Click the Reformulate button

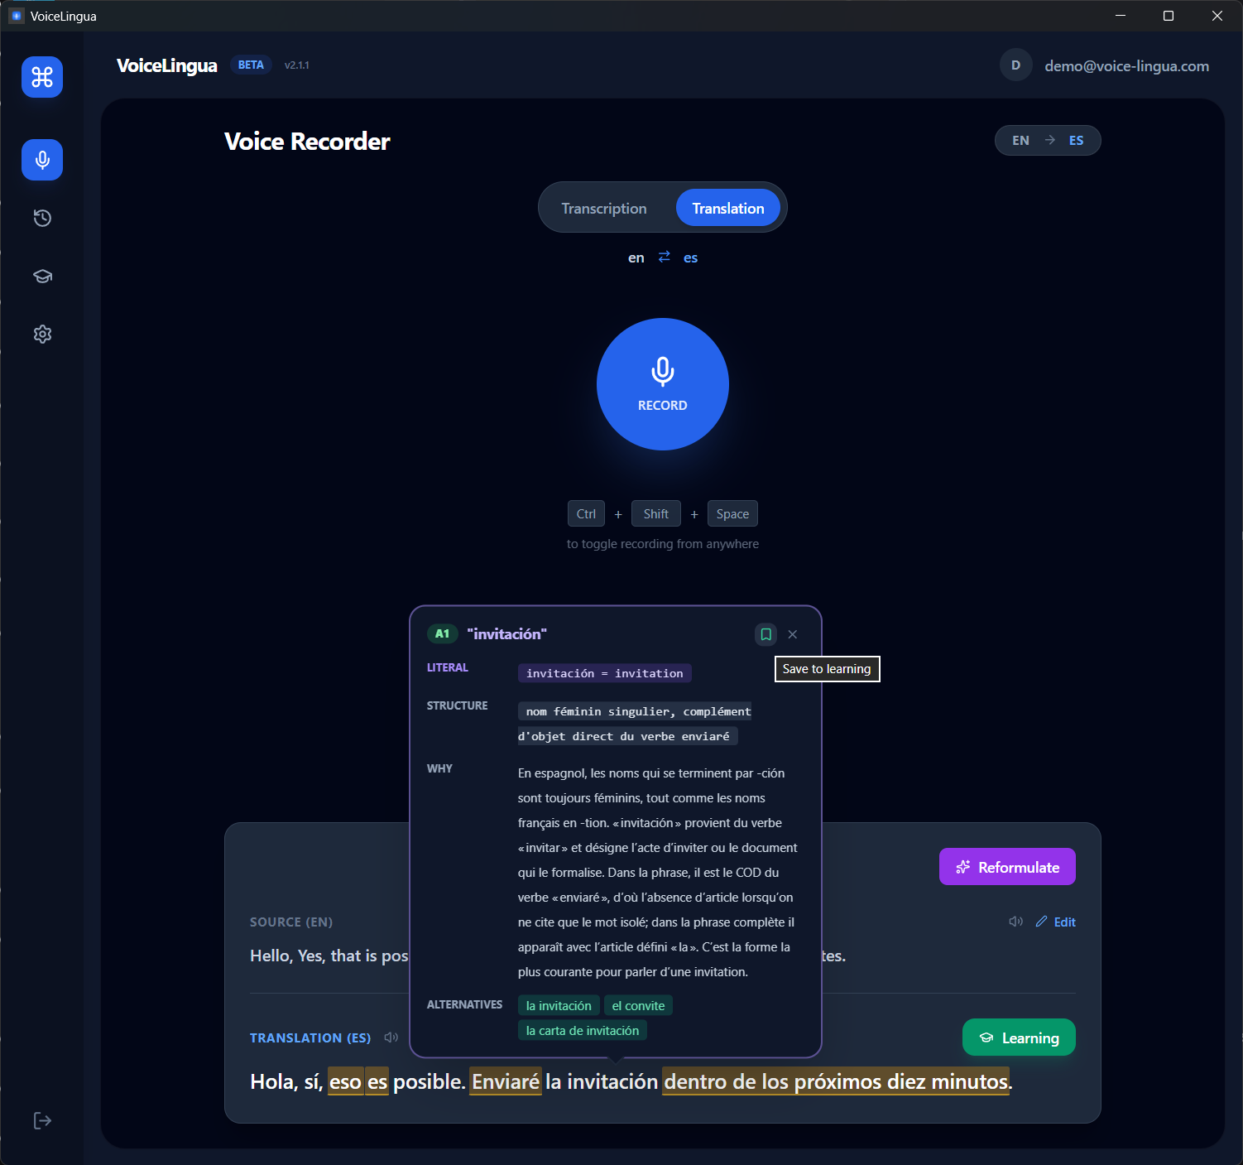click(x=1007, y=867)
